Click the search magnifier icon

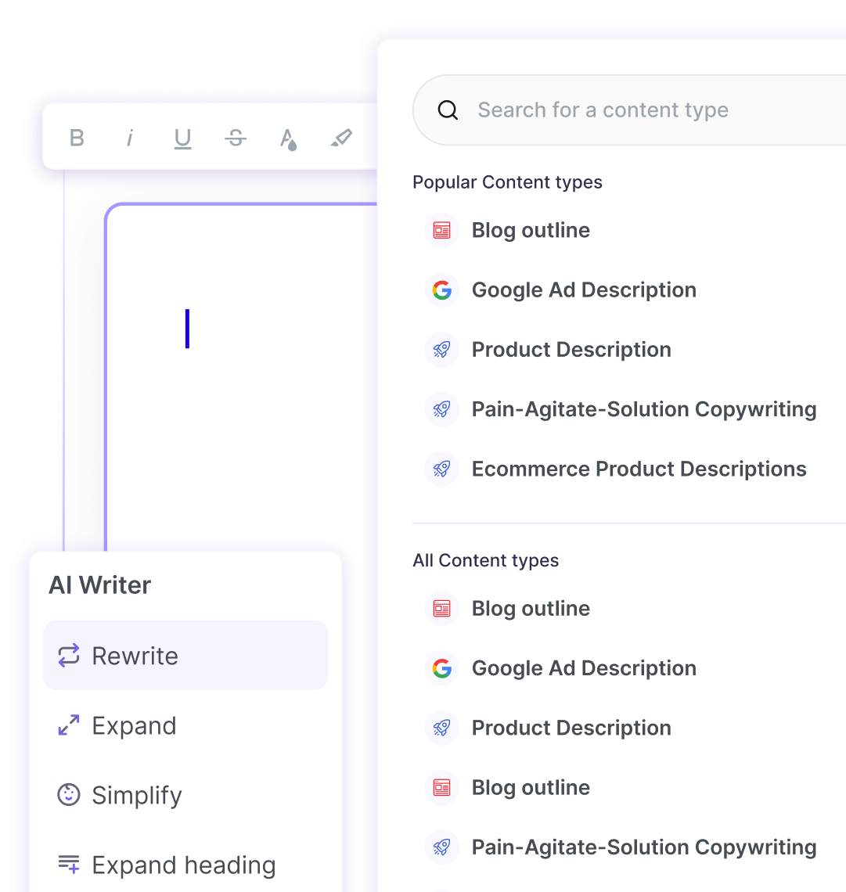click(x=448, y=110)
